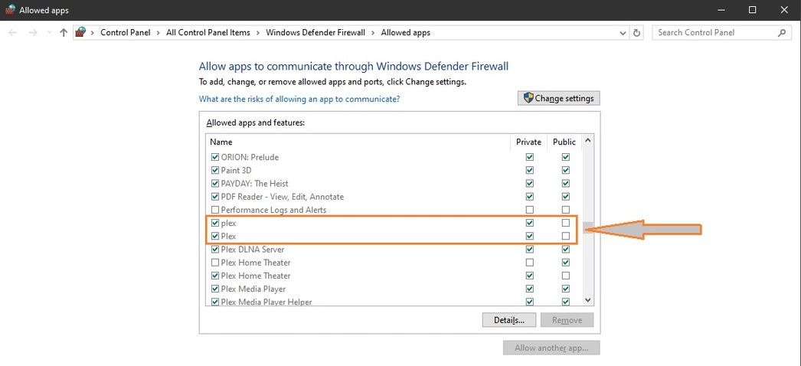Uncheck the Plex DLNA Server name checkbox
801x366 pixels.
tap(215, 250)
